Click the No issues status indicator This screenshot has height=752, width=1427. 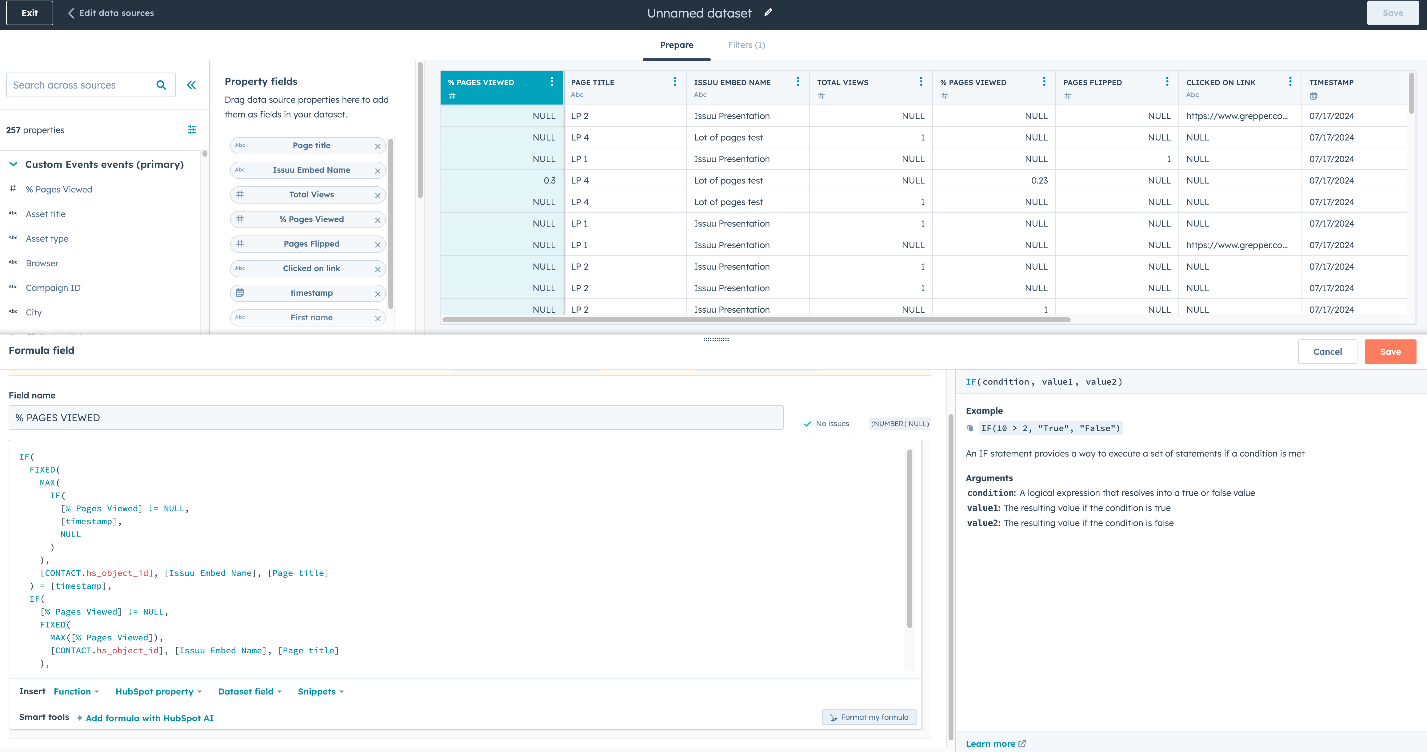click(x=826, y=423)
